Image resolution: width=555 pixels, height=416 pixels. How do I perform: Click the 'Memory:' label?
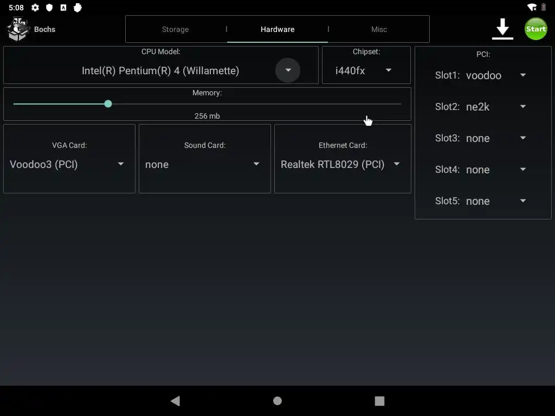(207, 93)
